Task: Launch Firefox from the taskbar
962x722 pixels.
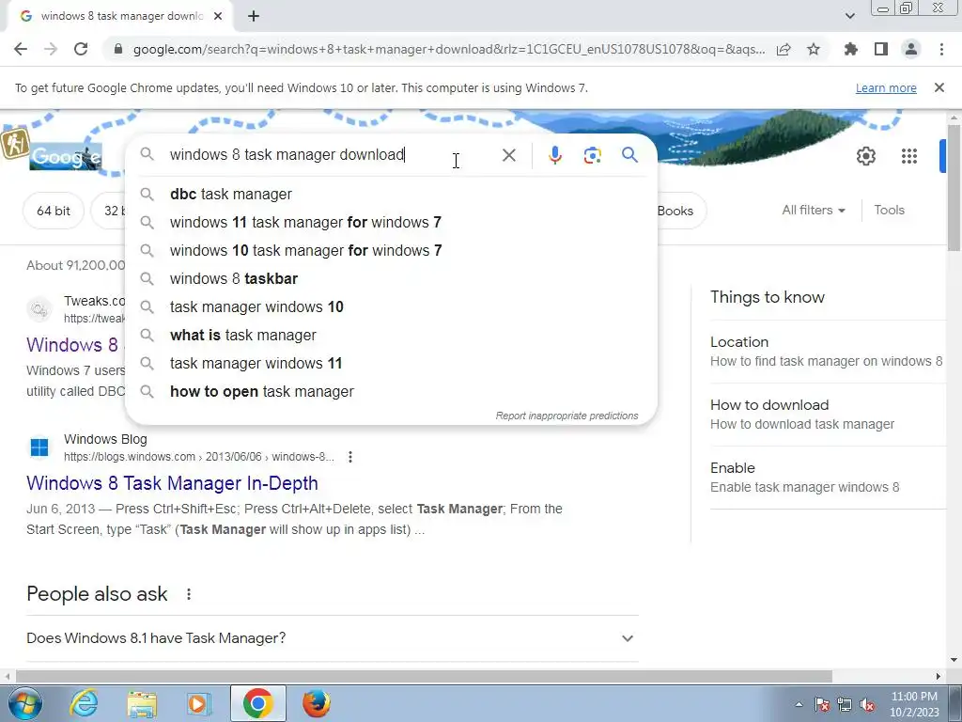Action: [317, 703]
